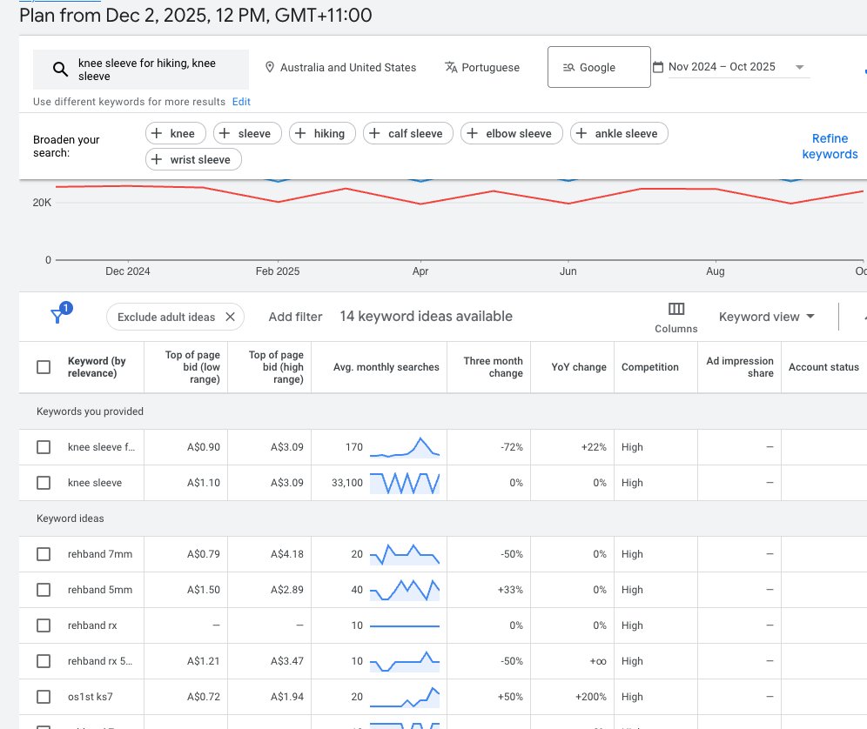867x729 pixels.
Task: Click the search magnifier icon in keyword box
Action: [x=60, y=69]
